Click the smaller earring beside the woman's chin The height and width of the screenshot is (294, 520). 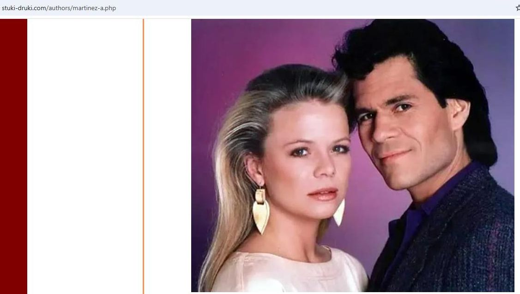[339, 213]
